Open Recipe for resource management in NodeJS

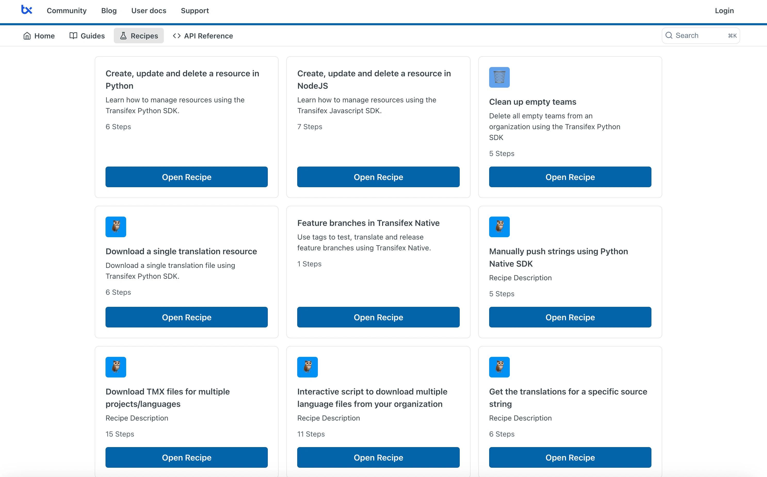point(378,177)
